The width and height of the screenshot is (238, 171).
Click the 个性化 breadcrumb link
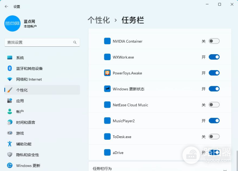click(x=99, y=20)
